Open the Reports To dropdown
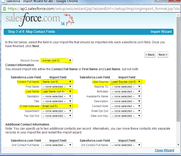 click(x=126, y=87)
